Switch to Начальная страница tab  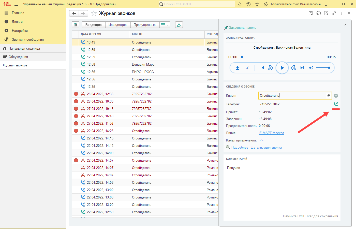coord(24,48)
